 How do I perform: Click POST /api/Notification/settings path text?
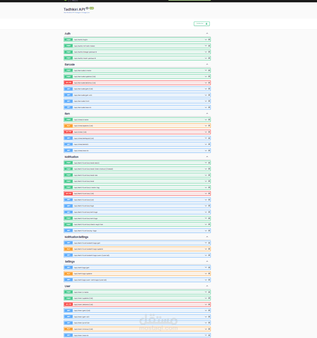[x=86, y=218]
